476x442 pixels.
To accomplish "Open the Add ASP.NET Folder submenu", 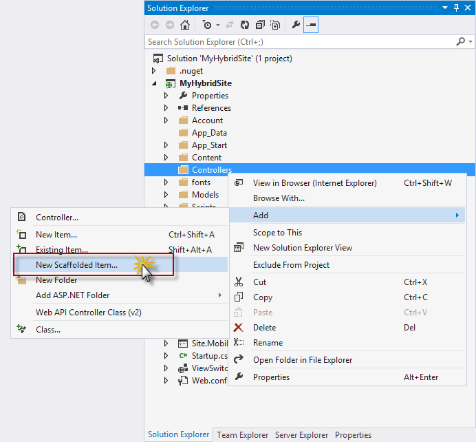I will 120,295.
